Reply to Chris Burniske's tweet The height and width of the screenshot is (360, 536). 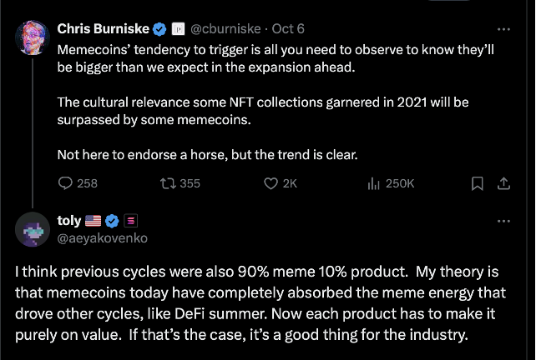coord(67,183)
